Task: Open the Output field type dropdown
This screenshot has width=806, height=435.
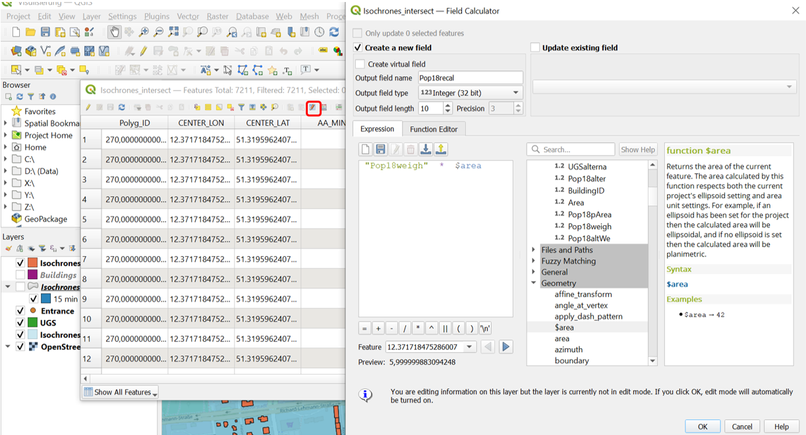Action: [470, 93]
